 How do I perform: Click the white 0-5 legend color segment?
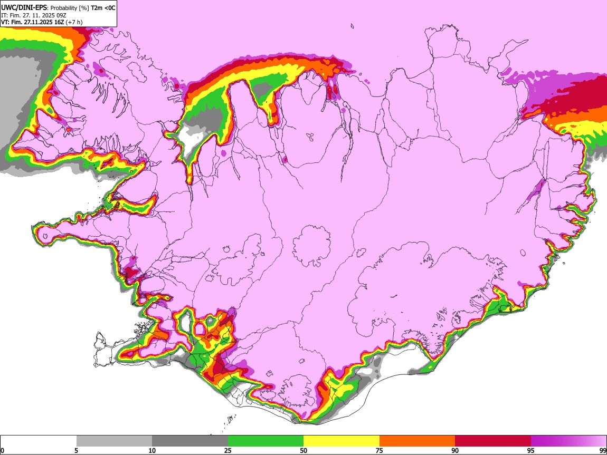click(39, 441)
